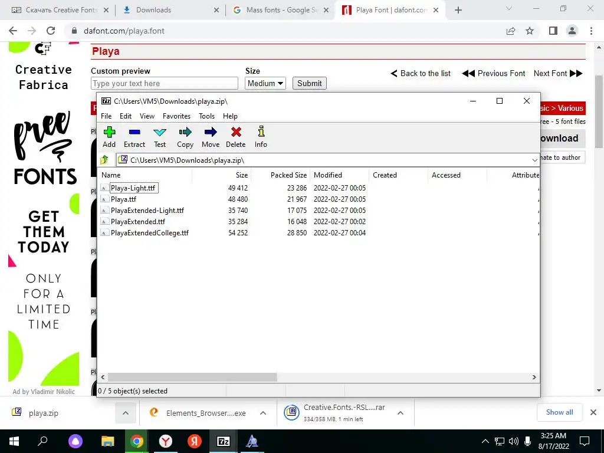The image size is (604, 453).
Task: Go to the Next Font link
Action: tap(558, 73)
